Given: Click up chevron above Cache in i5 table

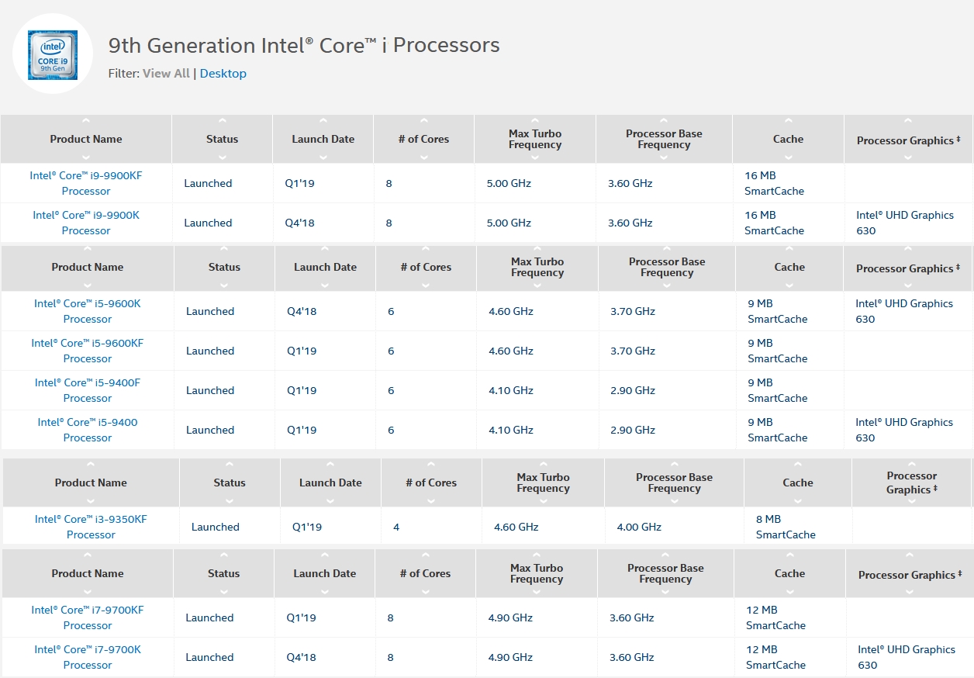Looking at the screenshot, I should [789, 249].
